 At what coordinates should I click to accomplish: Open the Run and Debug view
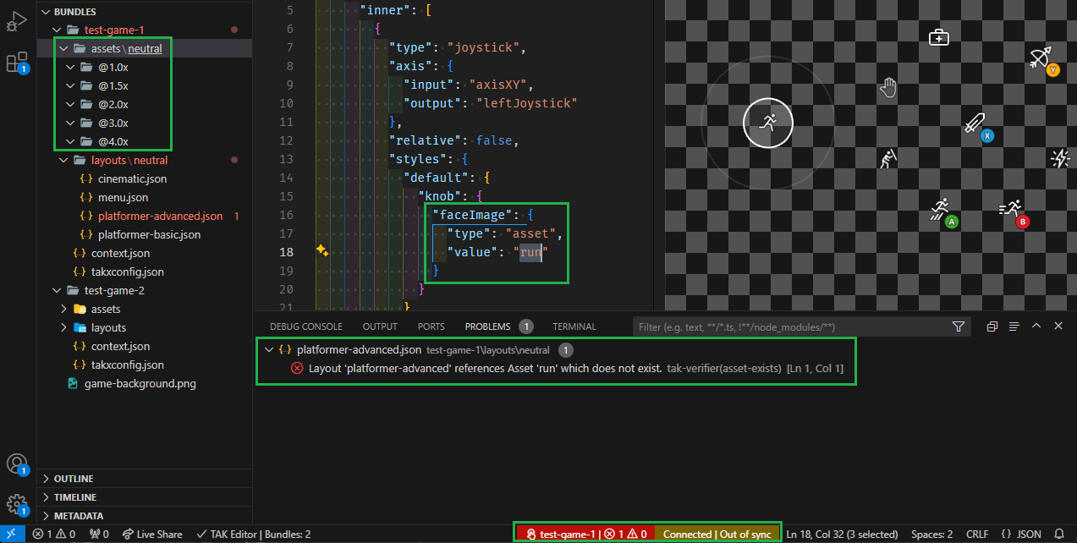tap(17, 23)
